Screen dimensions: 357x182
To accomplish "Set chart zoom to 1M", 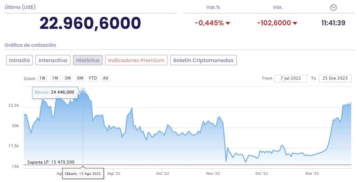I will pyautogui.click(x=55, y=78).
